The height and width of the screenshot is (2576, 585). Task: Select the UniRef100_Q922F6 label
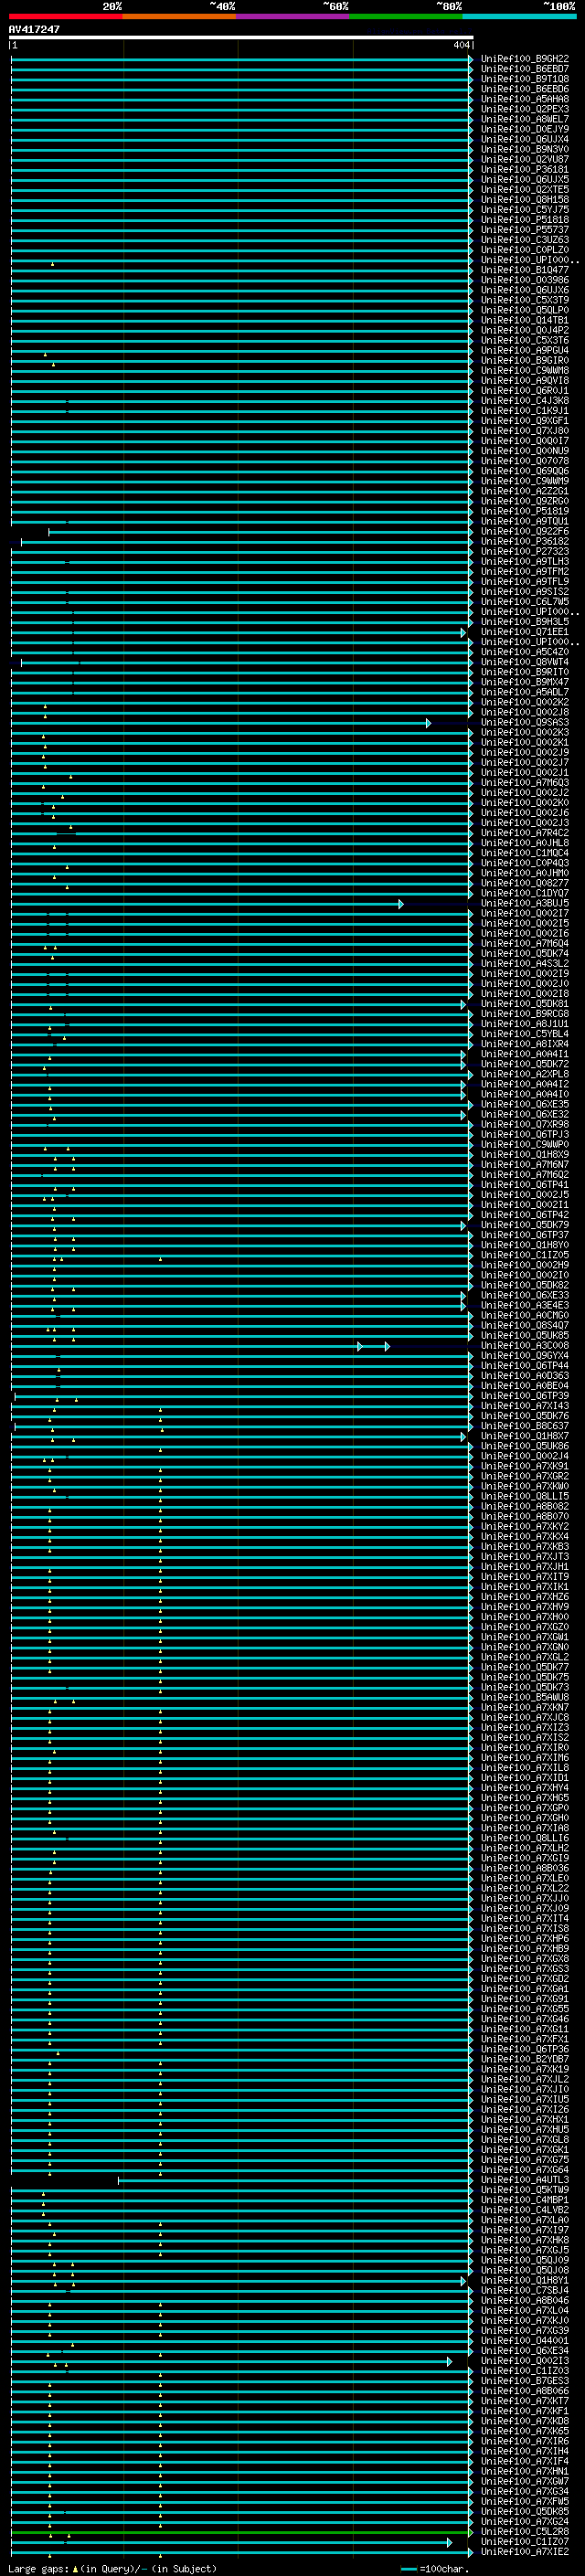525,532
